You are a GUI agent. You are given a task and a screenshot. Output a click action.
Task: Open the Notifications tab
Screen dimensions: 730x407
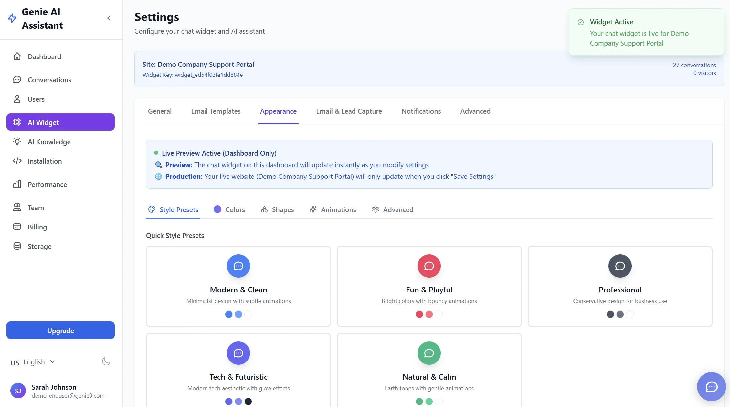421,111
